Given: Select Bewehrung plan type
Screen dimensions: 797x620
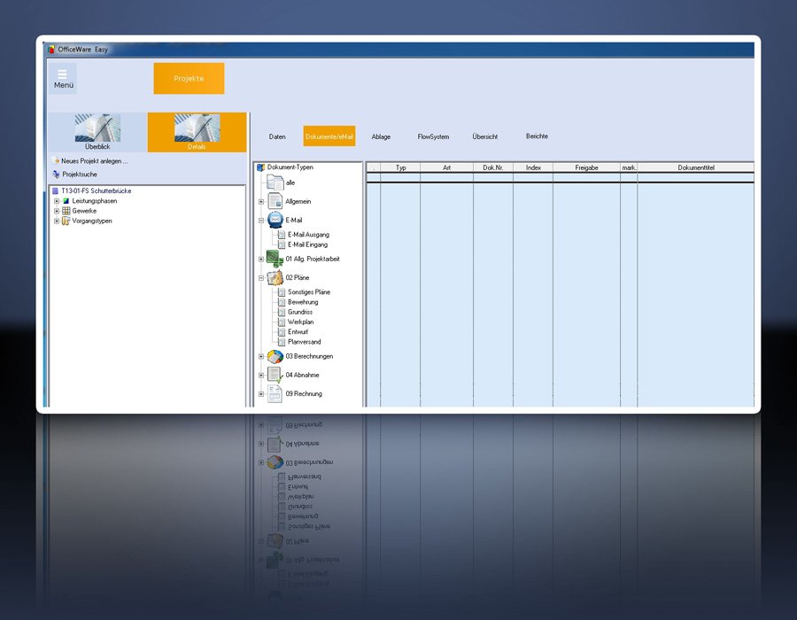Looking at the screenshot, I should (303, 302).
